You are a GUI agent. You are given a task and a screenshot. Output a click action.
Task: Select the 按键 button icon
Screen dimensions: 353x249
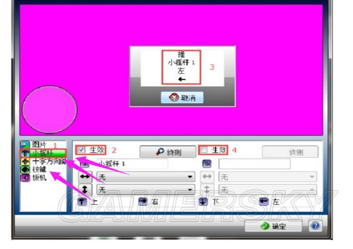tap(25, 169)
